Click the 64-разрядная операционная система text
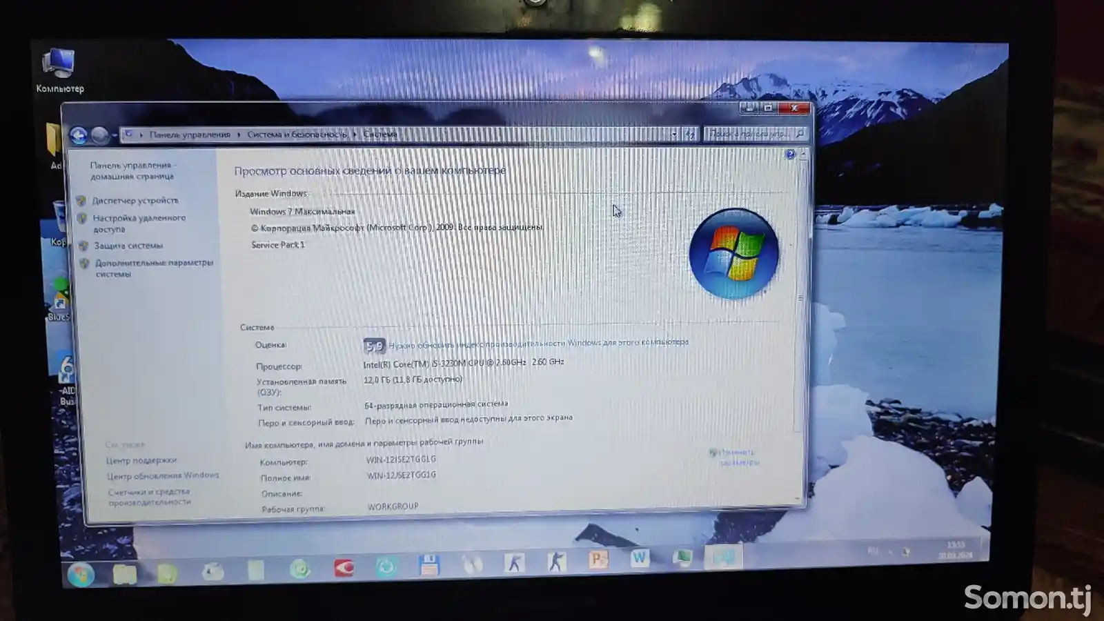The image size is (1104, 621). [x=436, y=405]
